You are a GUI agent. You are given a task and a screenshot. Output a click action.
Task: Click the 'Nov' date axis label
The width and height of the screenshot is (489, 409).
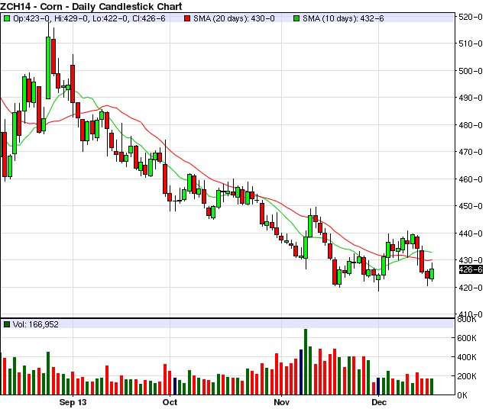(282, 402)
